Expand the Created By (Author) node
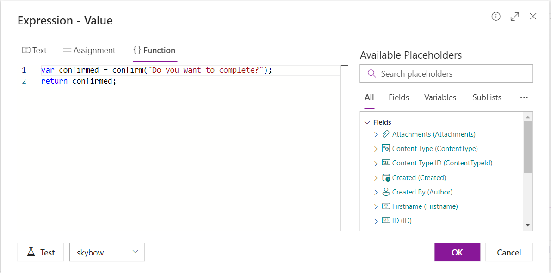 376,192
